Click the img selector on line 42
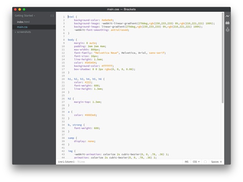The height and width of the screenshot is (182, 243). 70,151
